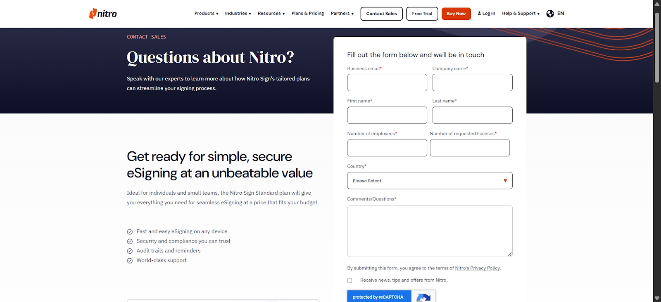Click the page's vertical scrollbar thumb

click(657, 47)
